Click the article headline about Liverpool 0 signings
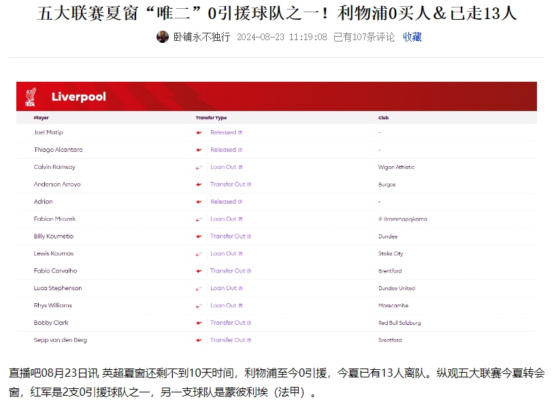 point(277,14)
